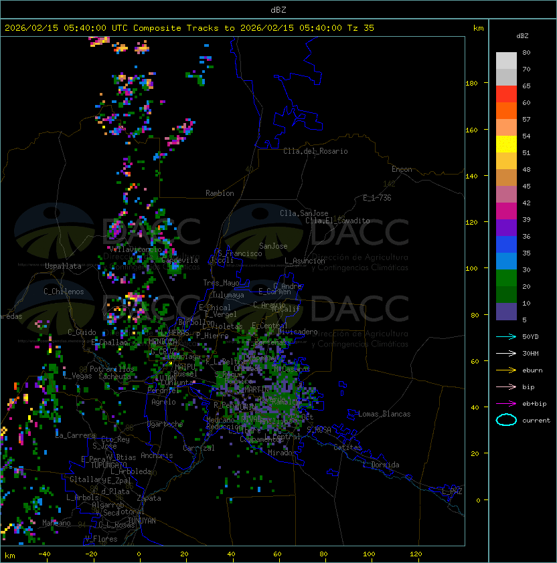
Task: Click the 'Catitas' map label
Action: click(x=347, y=447)
